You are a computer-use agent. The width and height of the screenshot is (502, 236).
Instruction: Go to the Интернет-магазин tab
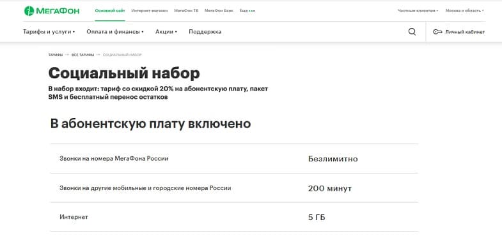[x=150, y=11]
